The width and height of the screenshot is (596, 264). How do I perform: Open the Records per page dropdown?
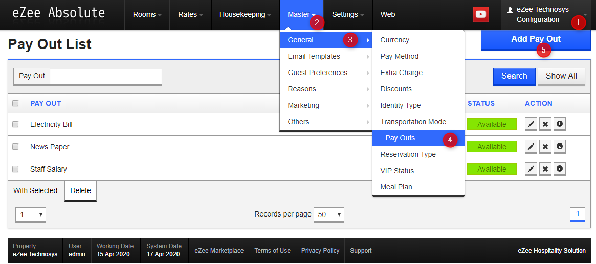(329, 214)
